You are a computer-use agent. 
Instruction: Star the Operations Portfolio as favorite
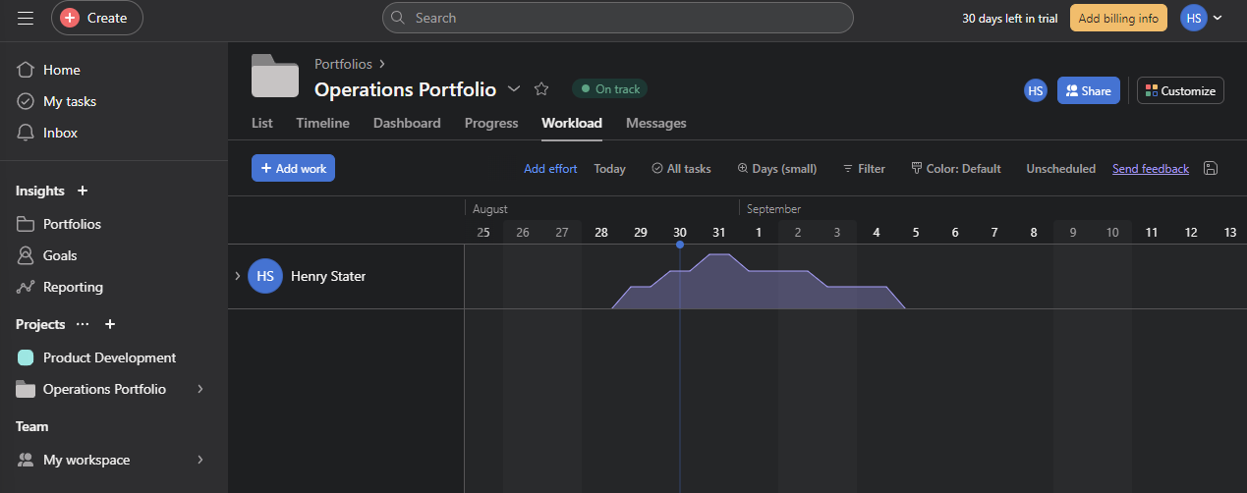tap(541, 89)
